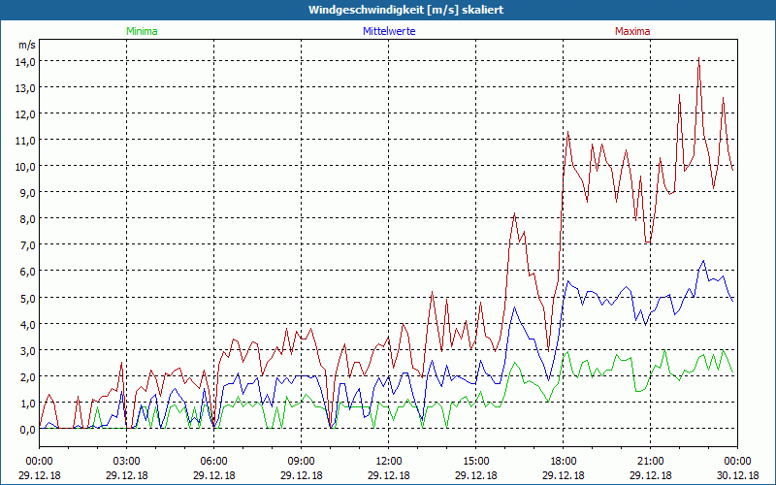Click the 2,0 y-axis value
Image resolution: width=776 pixels, height=485 pixels.
(x=27, y=377)
